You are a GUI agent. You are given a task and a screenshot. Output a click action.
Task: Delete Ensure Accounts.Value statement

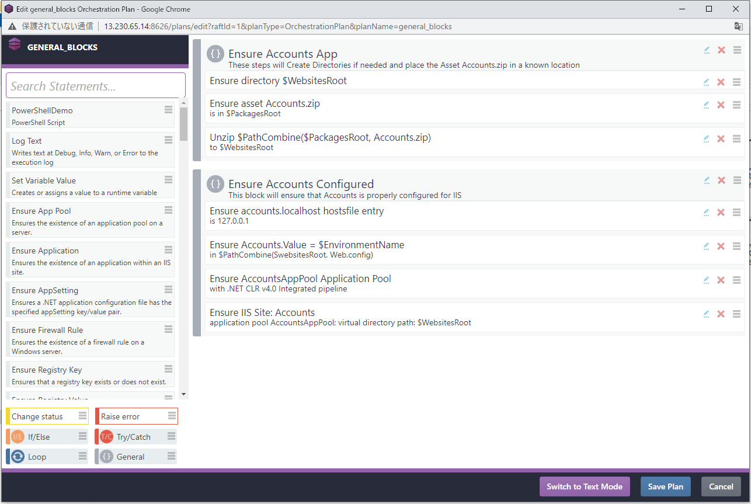tap(721, 246)
